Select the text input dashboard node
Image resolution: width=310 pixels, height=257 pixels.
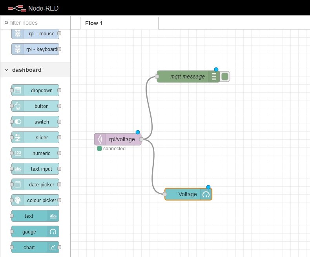[35, 169]
